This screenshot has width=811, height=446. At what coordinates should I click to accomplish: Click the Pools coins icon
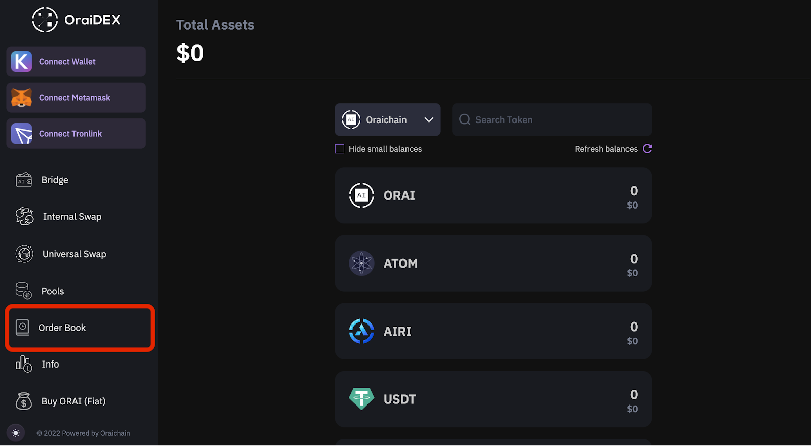(24, 291)
